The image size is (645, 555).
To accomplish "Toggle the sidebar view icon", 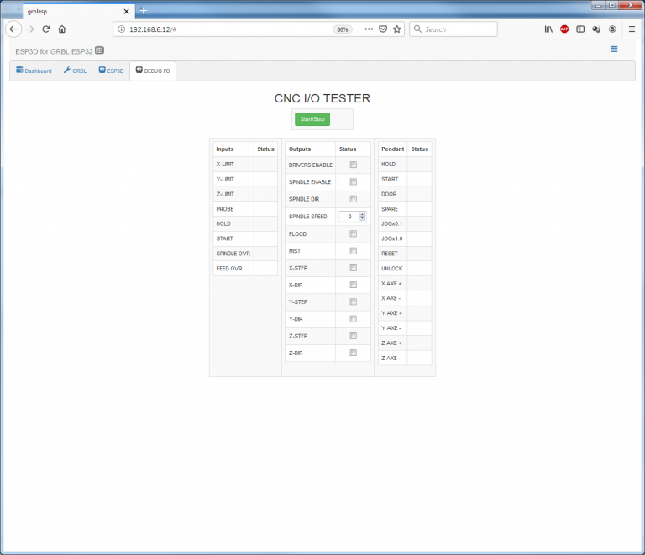I will pyautogui.click(x=580, y=29).
